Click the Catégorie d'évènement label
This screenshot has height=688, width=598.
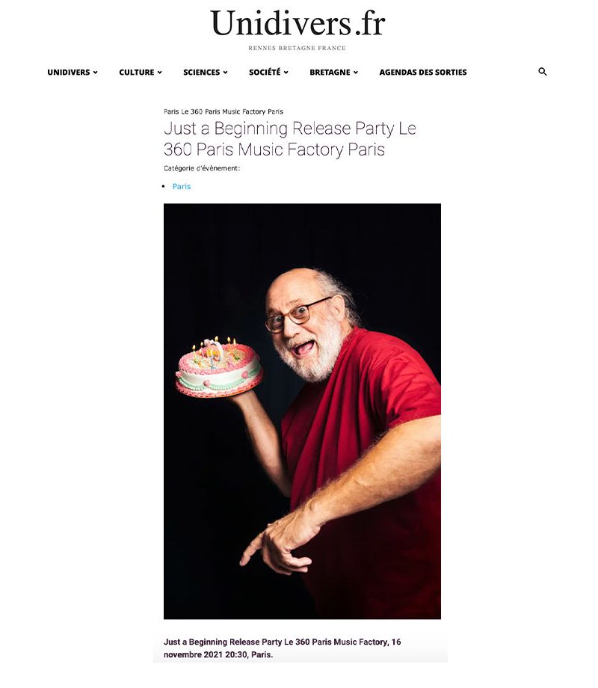(202, 168)
